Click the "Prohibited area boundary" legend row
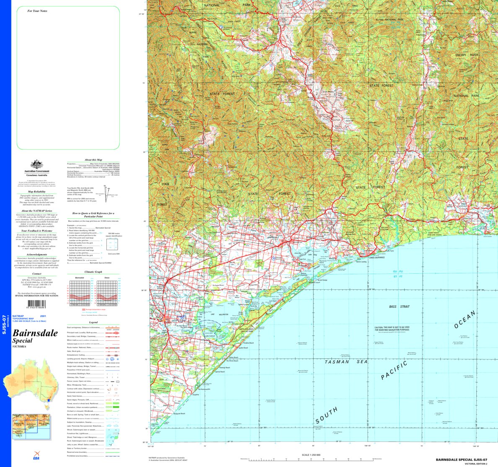This screenshot has width=498, height=467. (x=93, y=456)
